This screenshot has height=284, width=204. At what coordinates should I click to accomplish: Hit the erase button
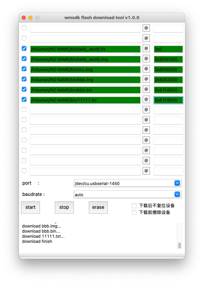pyautogui.click(x=98, y=207)
